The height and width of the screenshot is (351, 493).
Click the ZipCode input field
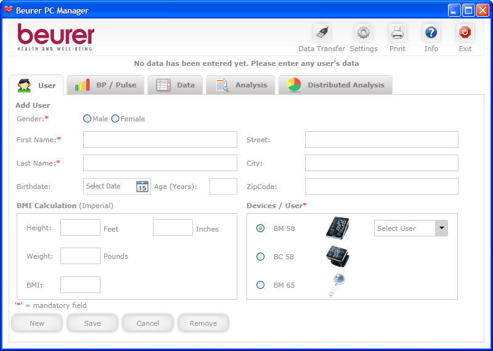click(x=381, y=186)
